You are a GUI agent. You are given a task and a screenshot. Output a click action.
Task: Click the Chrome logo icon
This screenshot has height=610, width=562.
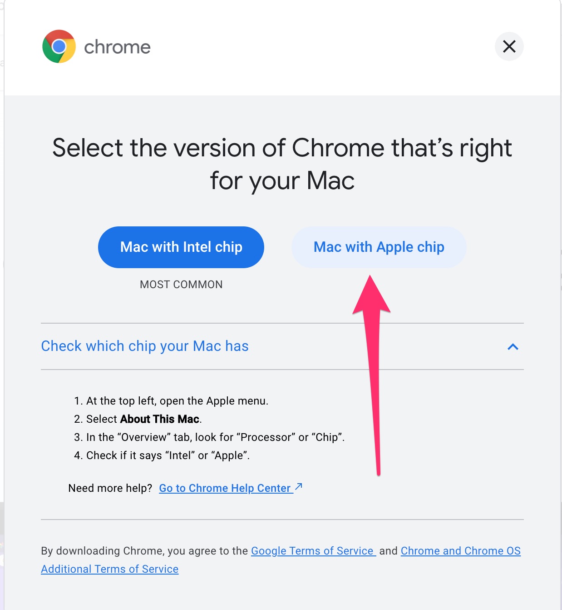click(59, 46)
